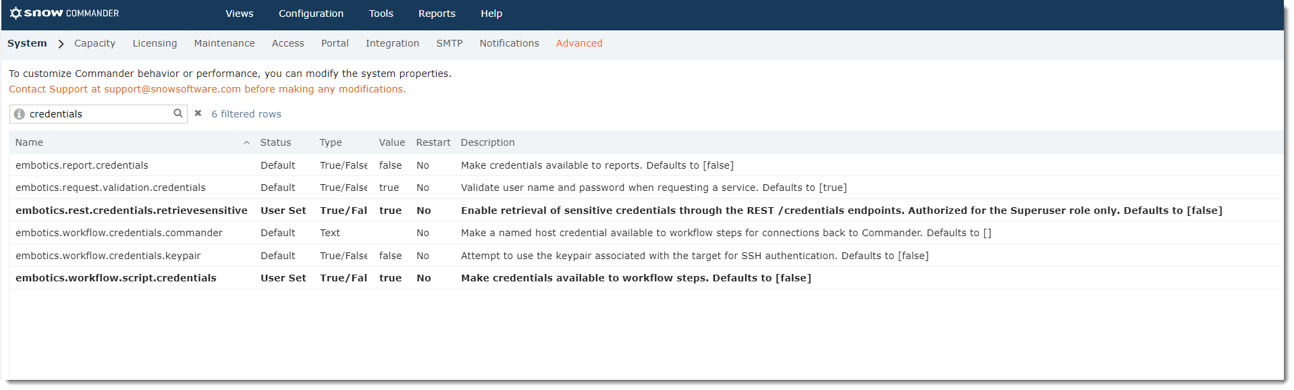The image size is (1294, 390).
Task: Switch to the Capacity tab
Action: coord(95,43)
